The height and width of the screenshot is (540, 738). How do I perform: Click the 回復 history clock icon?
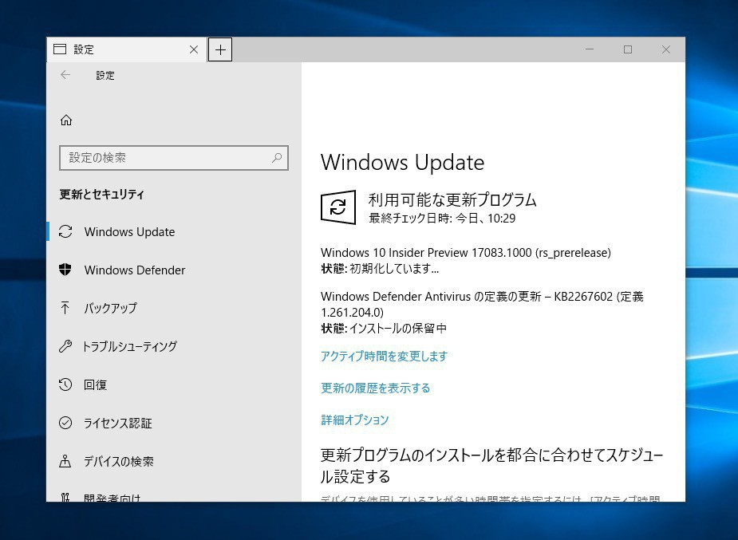(x=66, y=384)
